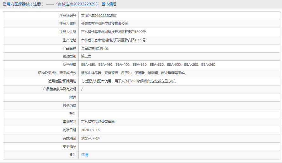Click the 变更情况 row label
Viewport: 282px width, 163px height.
[69, 146]
